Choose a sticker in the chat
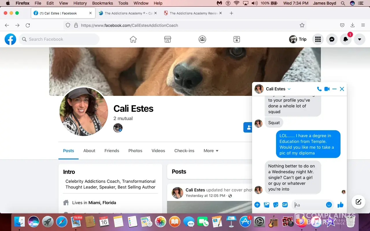 pyautogui.click(x=276, y=205)
